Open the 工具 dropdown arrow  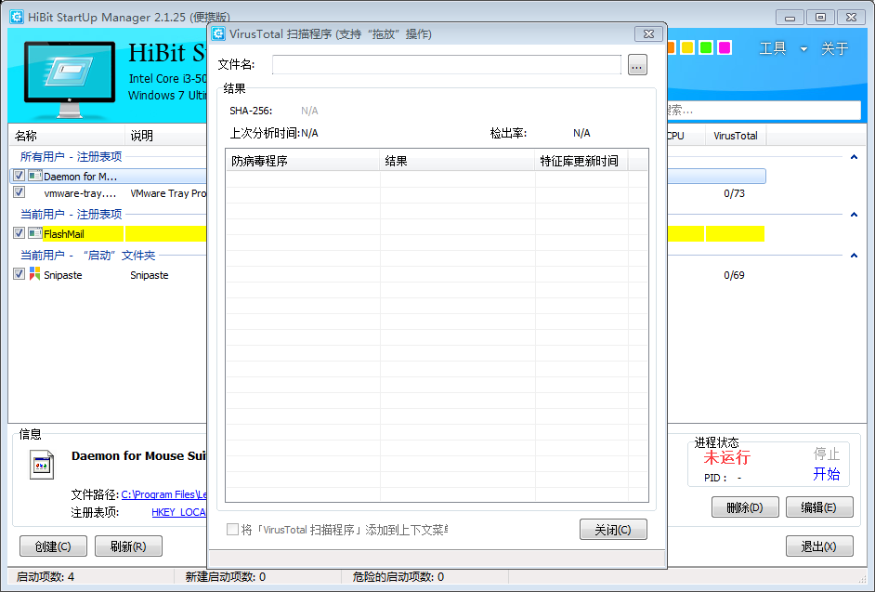[x=803, y=49]
